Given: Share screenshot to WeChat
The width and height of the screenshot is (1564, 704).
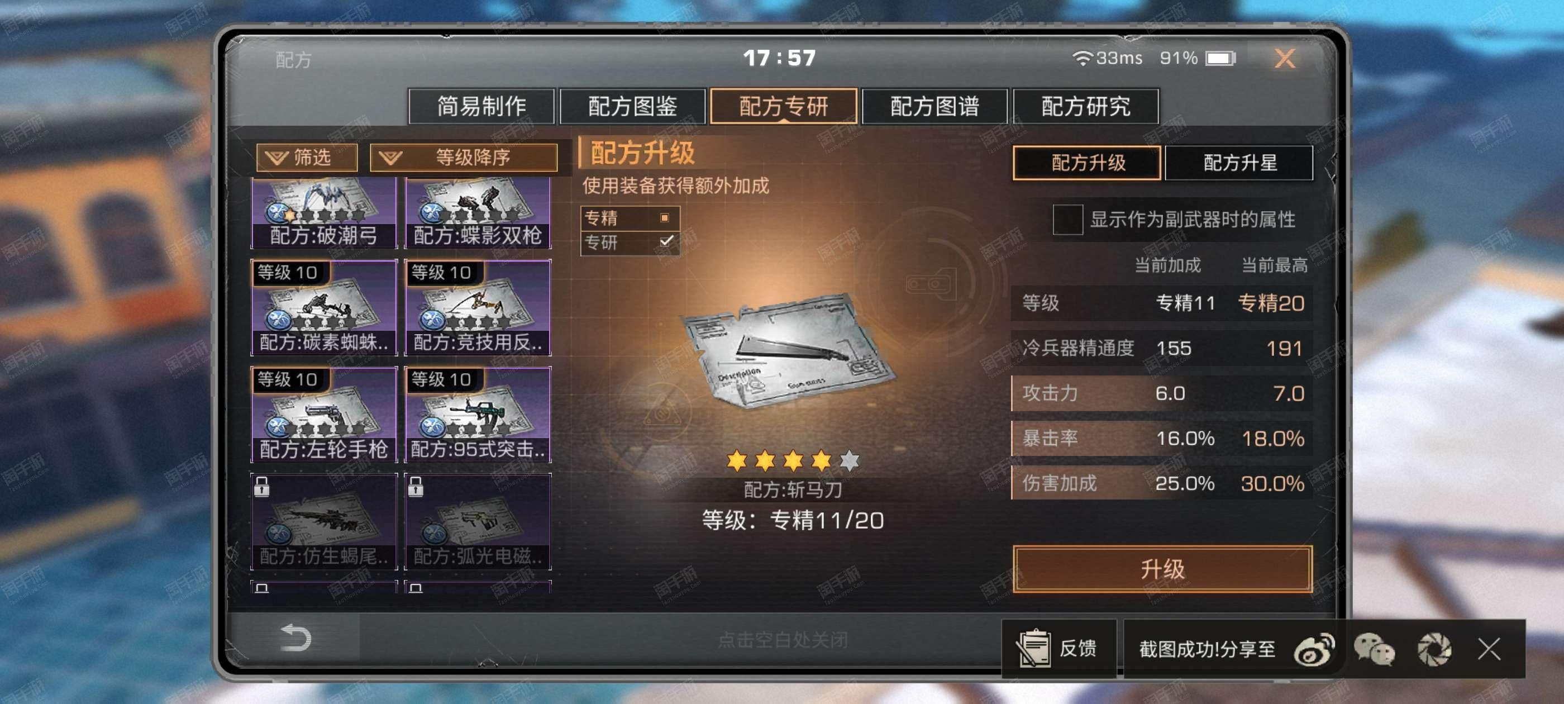Looking at the screenshot, I should tap(1374, 649).
